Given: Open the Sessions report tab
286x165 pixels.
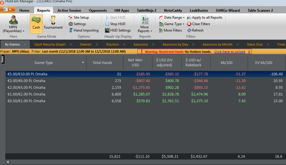Looking at the screenshot, I should point(141,44).
